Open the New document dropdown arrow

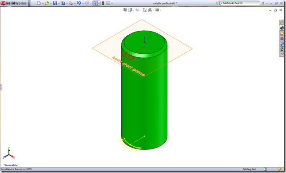[x=43, y=3]
